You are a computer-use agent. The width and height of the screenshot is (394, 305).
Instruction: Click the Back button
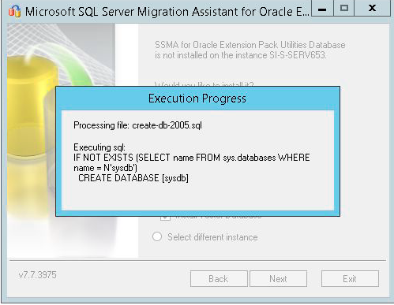pyautogui.click(x=219, y=279)
